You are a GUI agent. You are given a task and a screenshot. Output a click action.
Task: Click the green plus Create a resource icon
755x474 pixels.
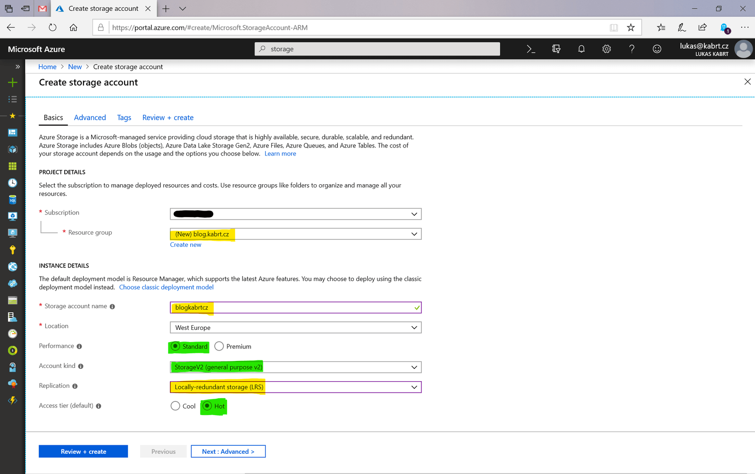[x=13, y=82]
